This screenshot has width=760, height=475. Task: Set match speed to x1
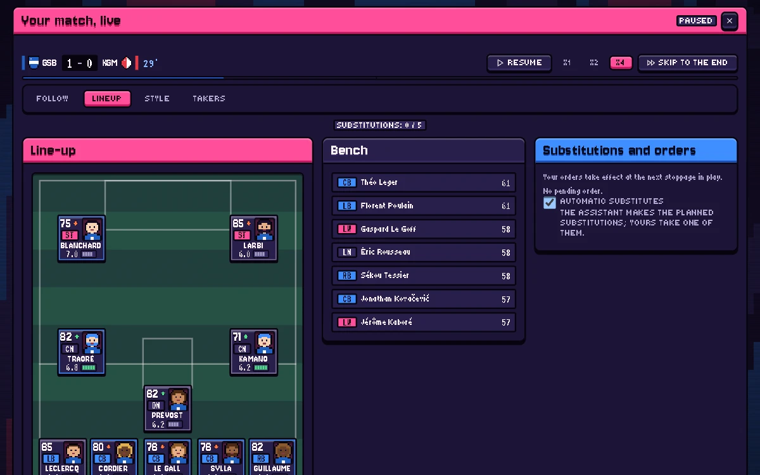567,63
